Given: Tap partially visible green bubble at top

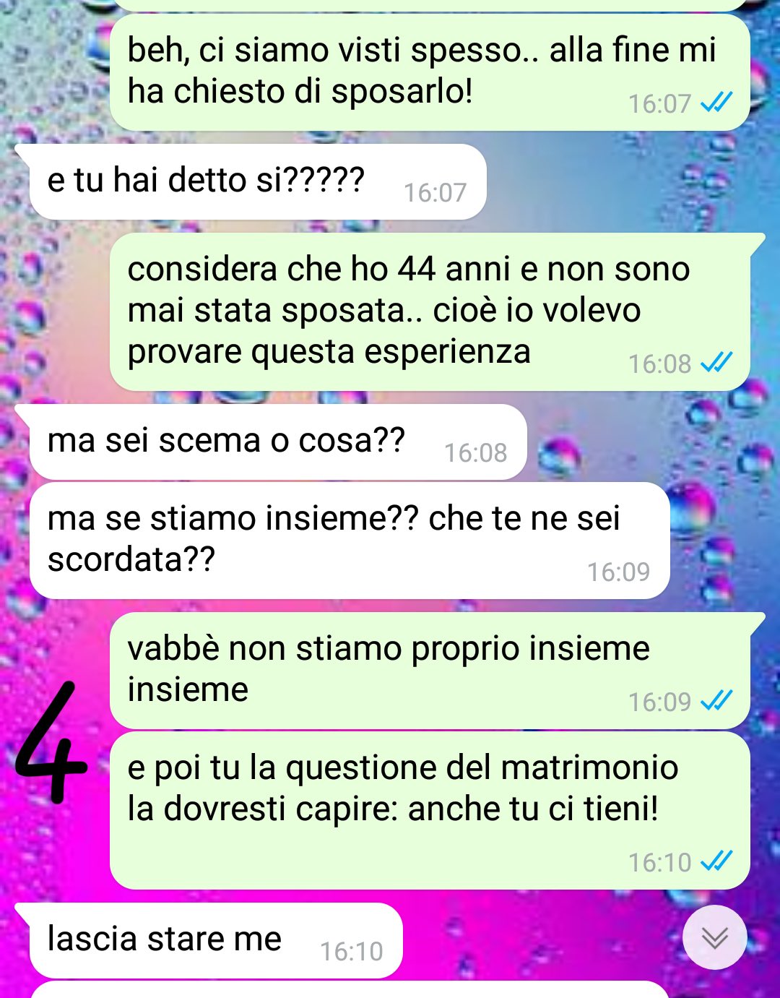Looking at the screenshot, I should [430, 5].
